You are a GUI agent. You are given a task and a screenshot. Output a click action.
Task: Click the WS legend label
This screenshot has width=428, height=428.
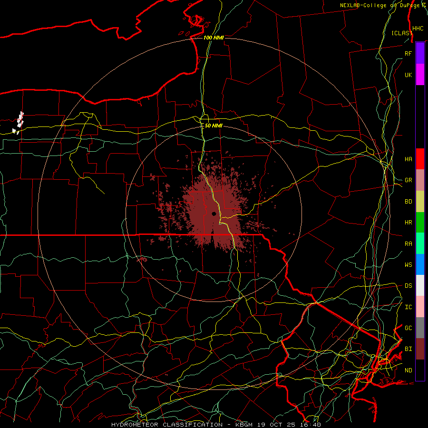click(x=408, y=265)
